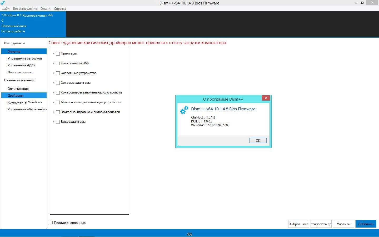Select the Видеоадаптеры checkbox
379x237 pixels.
[58, 122]
